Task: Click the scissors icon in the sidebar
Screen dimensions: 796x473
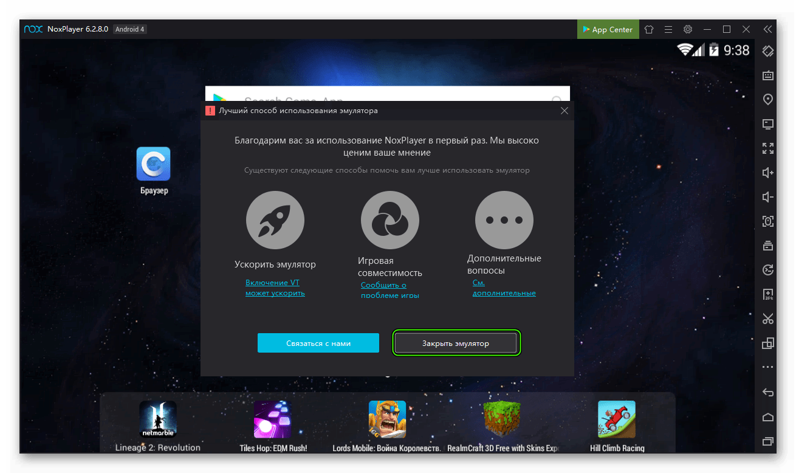Action: point(767,319)
